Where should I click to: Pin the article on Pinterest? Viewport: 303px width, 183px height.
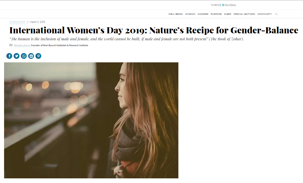(x=38, y=56)
